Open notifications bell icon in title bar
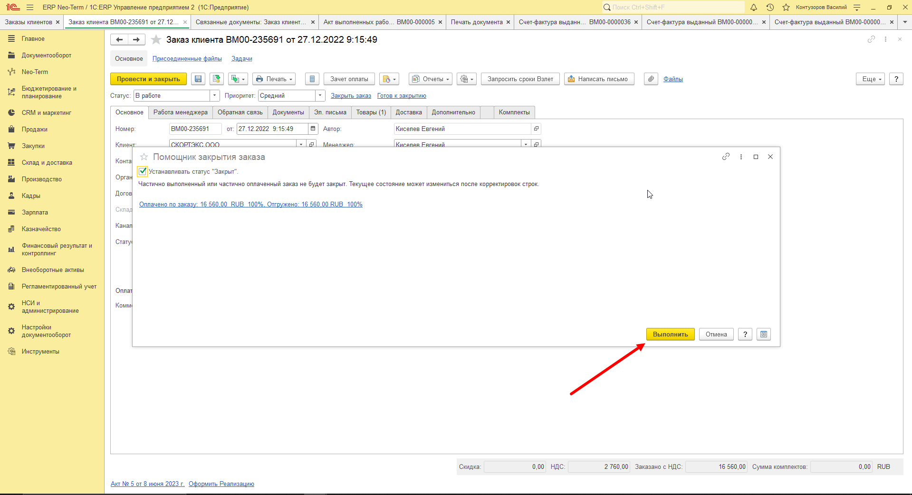Screen dimensions: 912x495 754,7
